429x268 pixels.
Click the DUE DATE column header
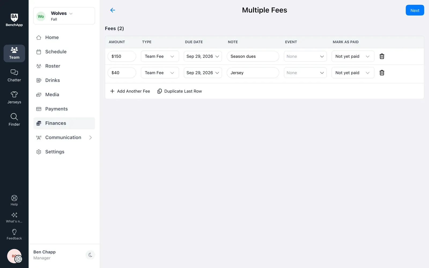[x=194, y=42]
